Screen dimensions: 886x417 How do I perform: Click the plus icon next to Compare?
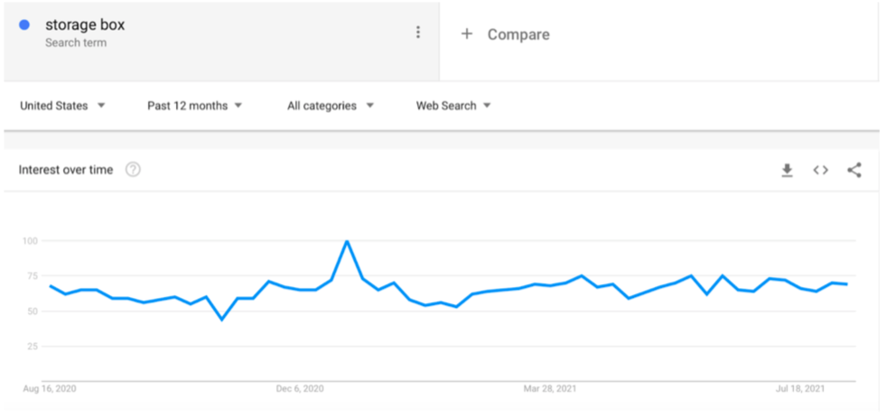(466, 34)
